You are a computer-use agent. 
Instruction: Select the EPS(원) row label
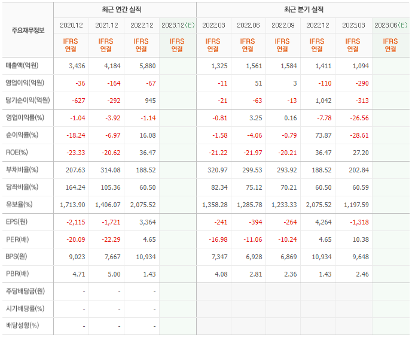[17, 221]
